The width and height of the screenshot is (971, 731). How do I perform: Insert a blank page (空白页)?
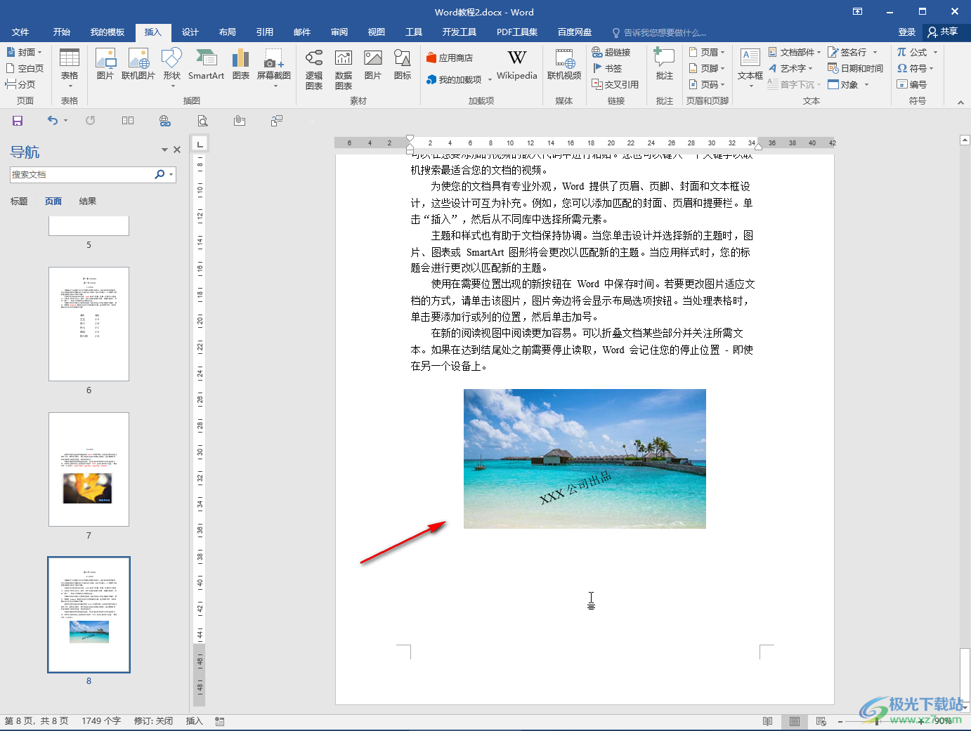click(25, 68)
